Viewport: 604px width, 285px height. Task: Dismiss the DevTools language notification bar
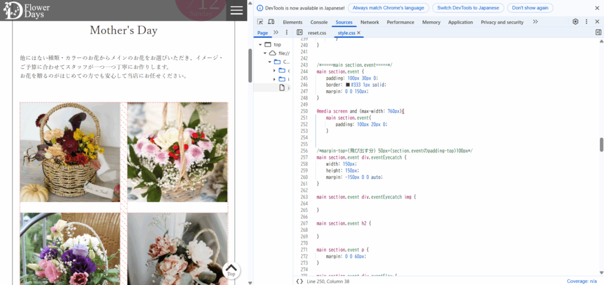pyautogui.click(x=598, y=8)
